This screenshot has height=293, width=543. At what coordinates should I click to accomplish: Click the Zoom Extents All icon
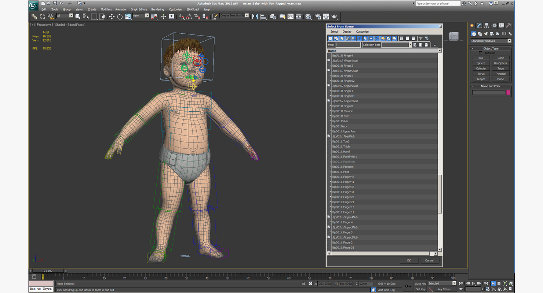click(x=510, y=283)
